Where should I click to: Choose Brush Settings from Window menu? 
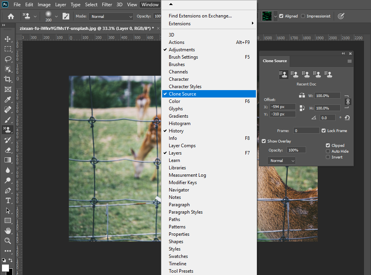tap(209, 57)
